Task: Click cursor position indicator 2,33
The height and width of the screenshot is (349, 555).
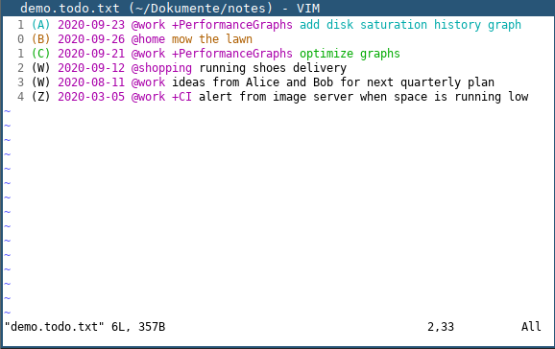Action: (x=441, y=327)
